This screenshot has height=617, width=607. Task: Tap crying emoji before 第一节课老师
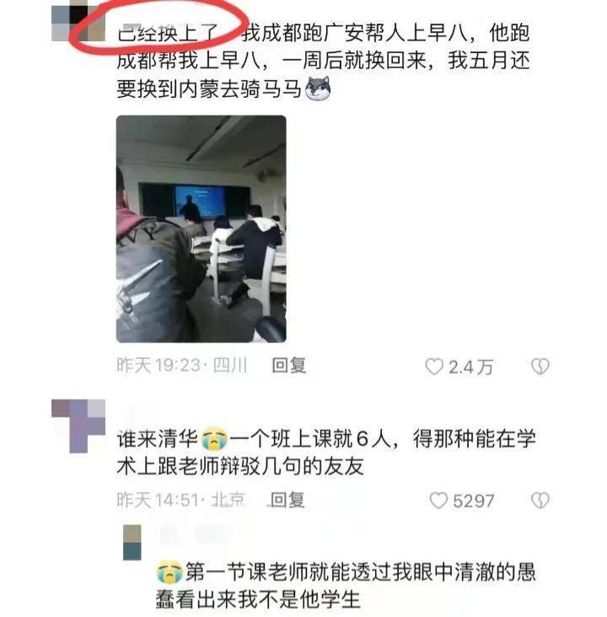click(x=169, y=572)
